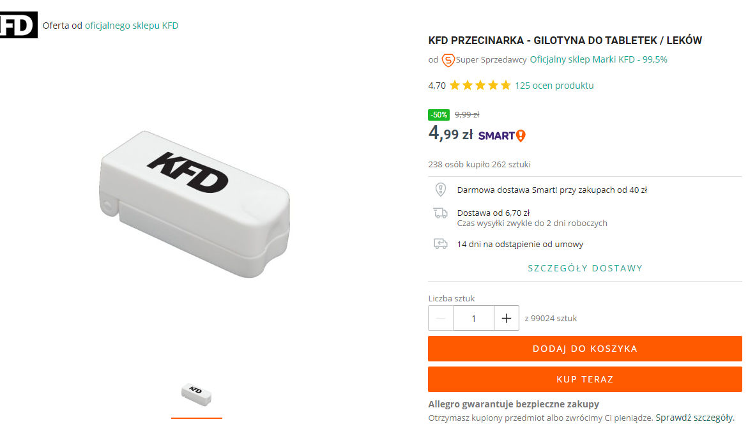
Task: Click the quantity input field
Action: [473, 318]
